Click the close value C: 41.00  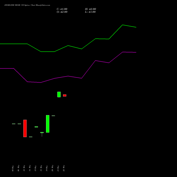[62, 9]
